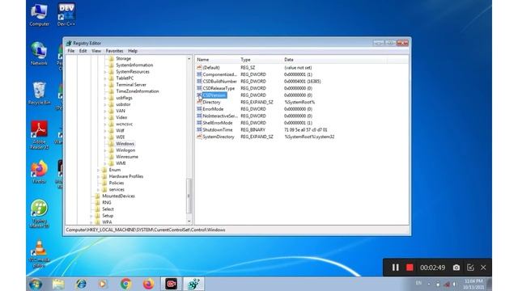Launch Google Chrome from the taskbar

pyautogui.click(x=126, y=284)
